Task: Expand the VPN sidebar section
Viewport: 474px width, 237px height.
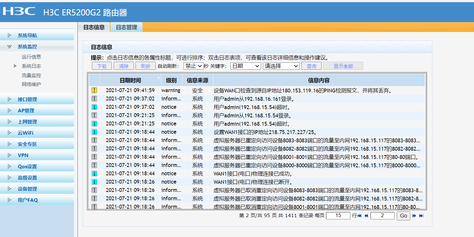Action: tap(23, 155)
